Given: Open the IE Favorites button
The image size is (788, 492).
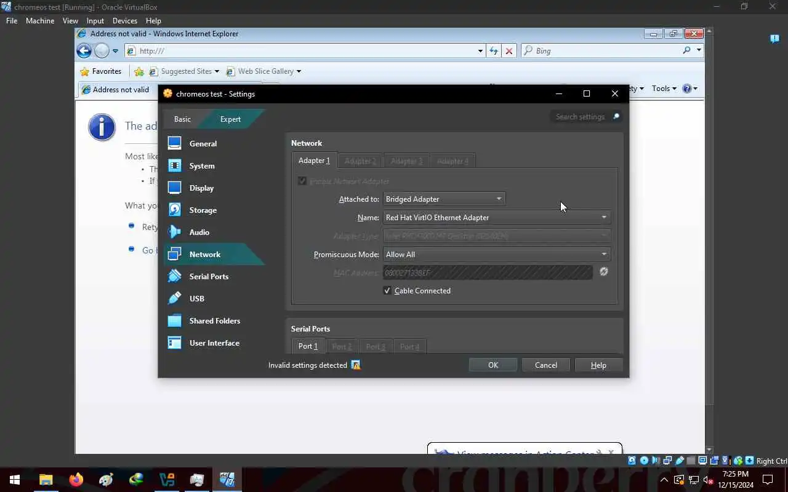Looking at the screenshot, I should tap(101, 71).
